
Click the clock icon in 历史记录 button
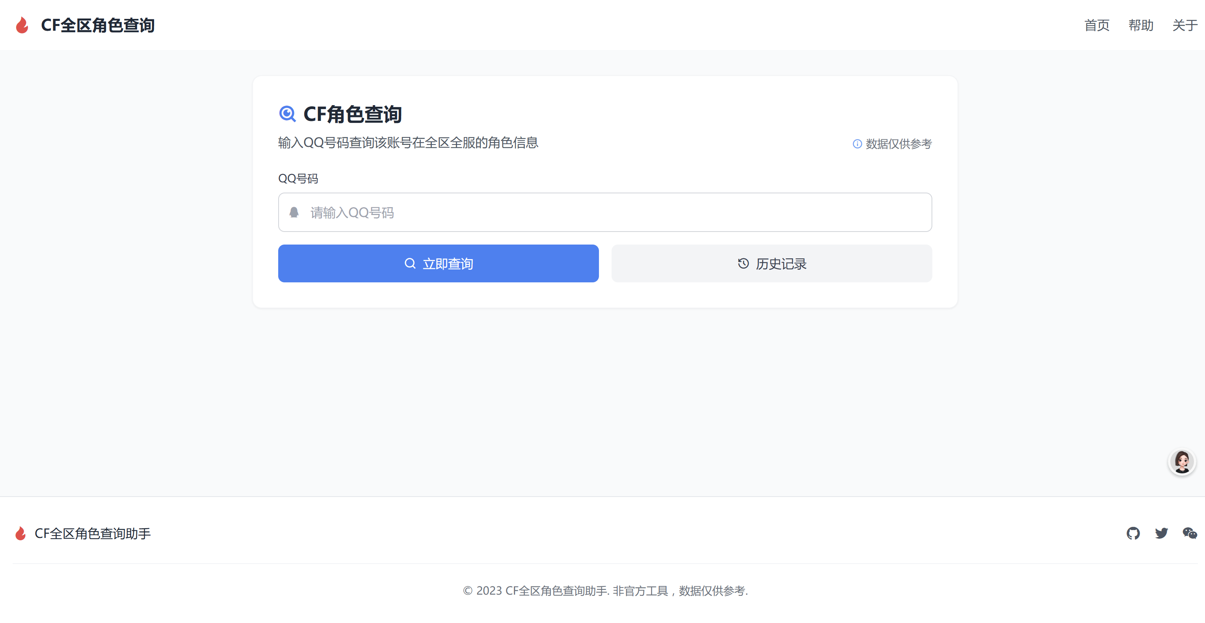click(743, 263)
